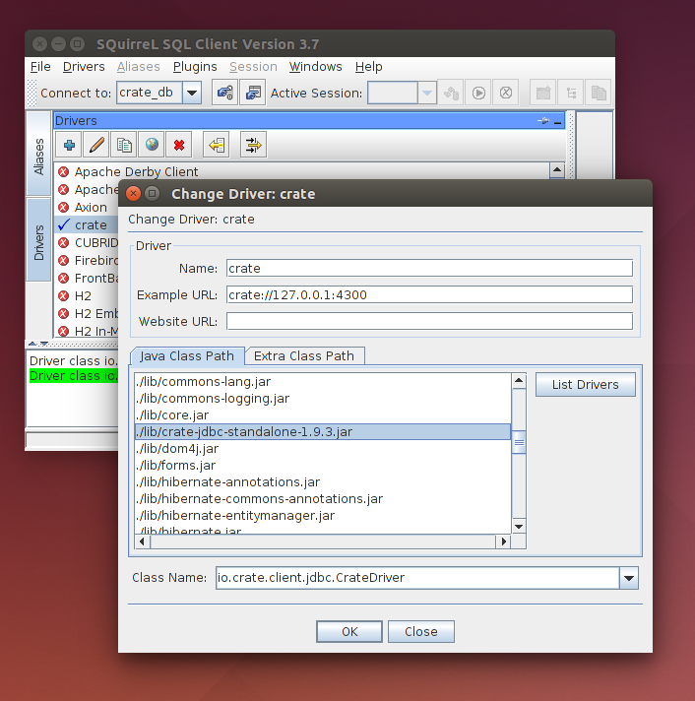Minimize the Drivers panel with dash icon

(x=558, y=122)
